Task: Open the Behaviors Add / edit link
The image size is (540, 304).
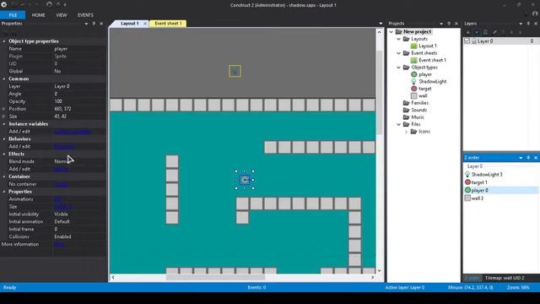Action: click(64, 146)
